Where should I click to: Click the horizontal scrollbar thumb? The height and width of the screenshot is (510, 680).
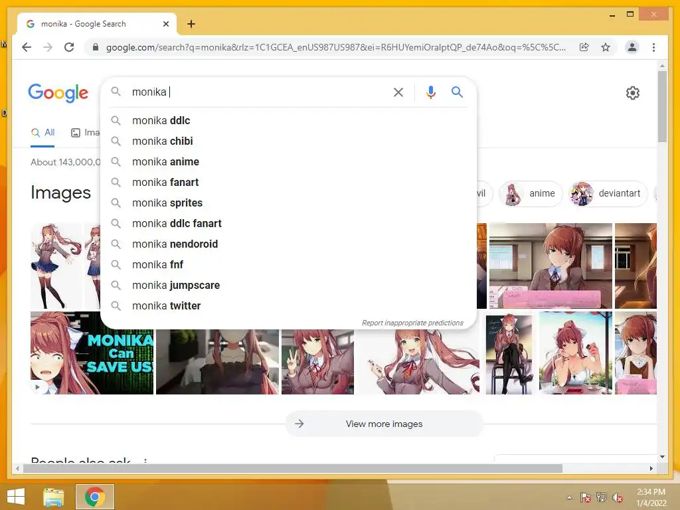point(293,468)
